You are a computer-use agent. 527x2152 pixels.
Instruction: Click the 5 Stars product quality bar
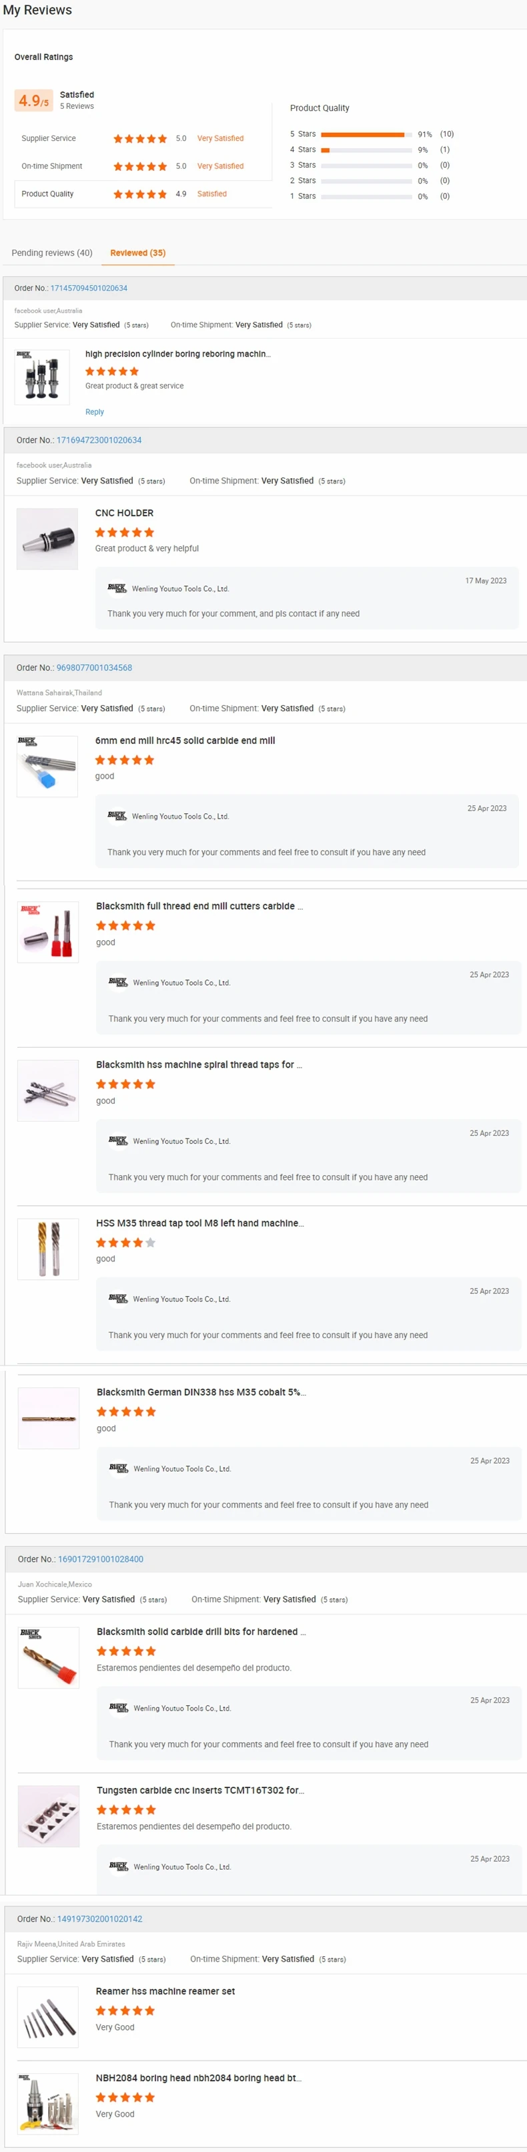click(366, 134)
